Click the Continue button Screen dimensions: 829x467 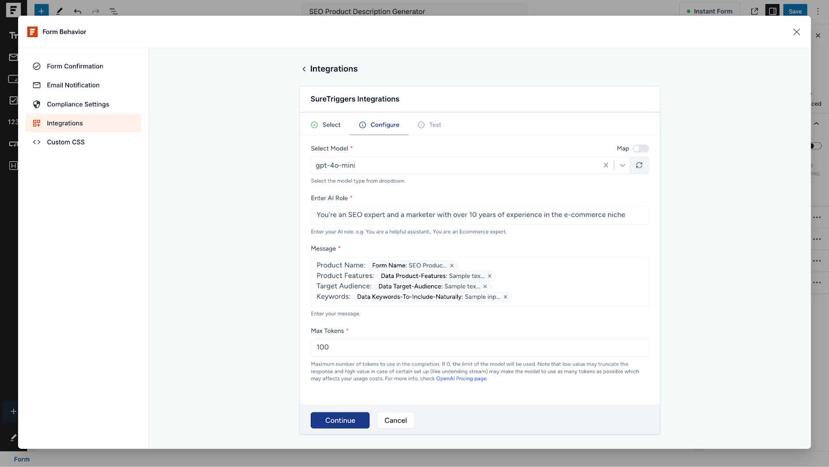pyautogui.click(x=339, y=420)
